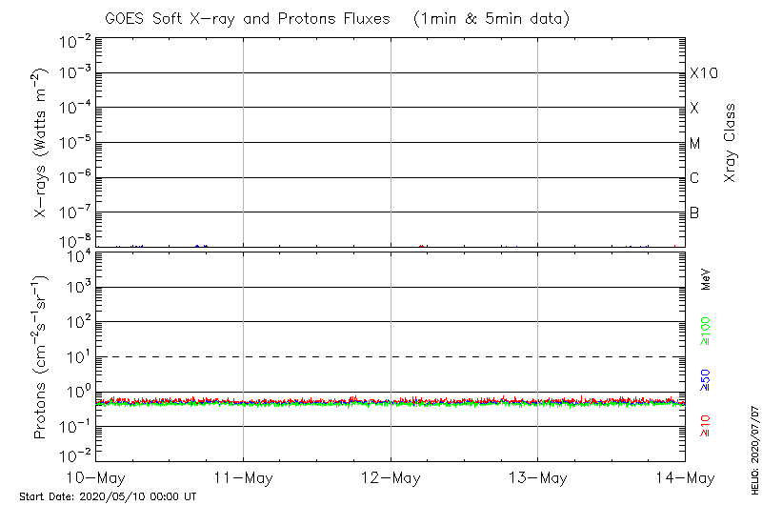Select the 10-May date tick label
762x505 pixels.
tap(95, 477)
